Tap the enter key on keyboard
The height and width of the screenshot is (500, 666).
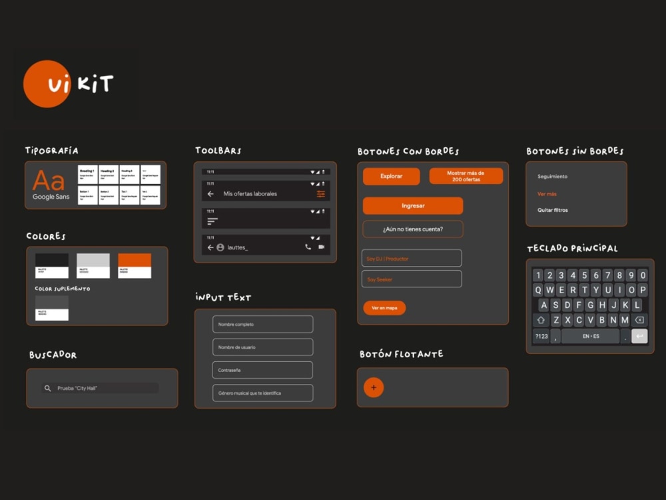click(x=639, y=336)
